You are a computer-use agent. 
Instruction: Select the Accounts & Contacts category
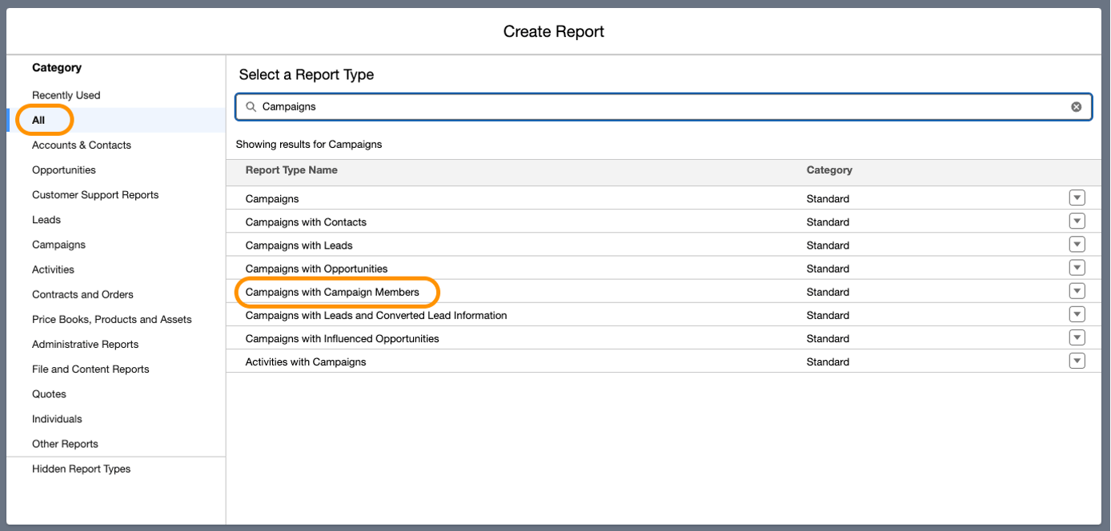(82, 145)
